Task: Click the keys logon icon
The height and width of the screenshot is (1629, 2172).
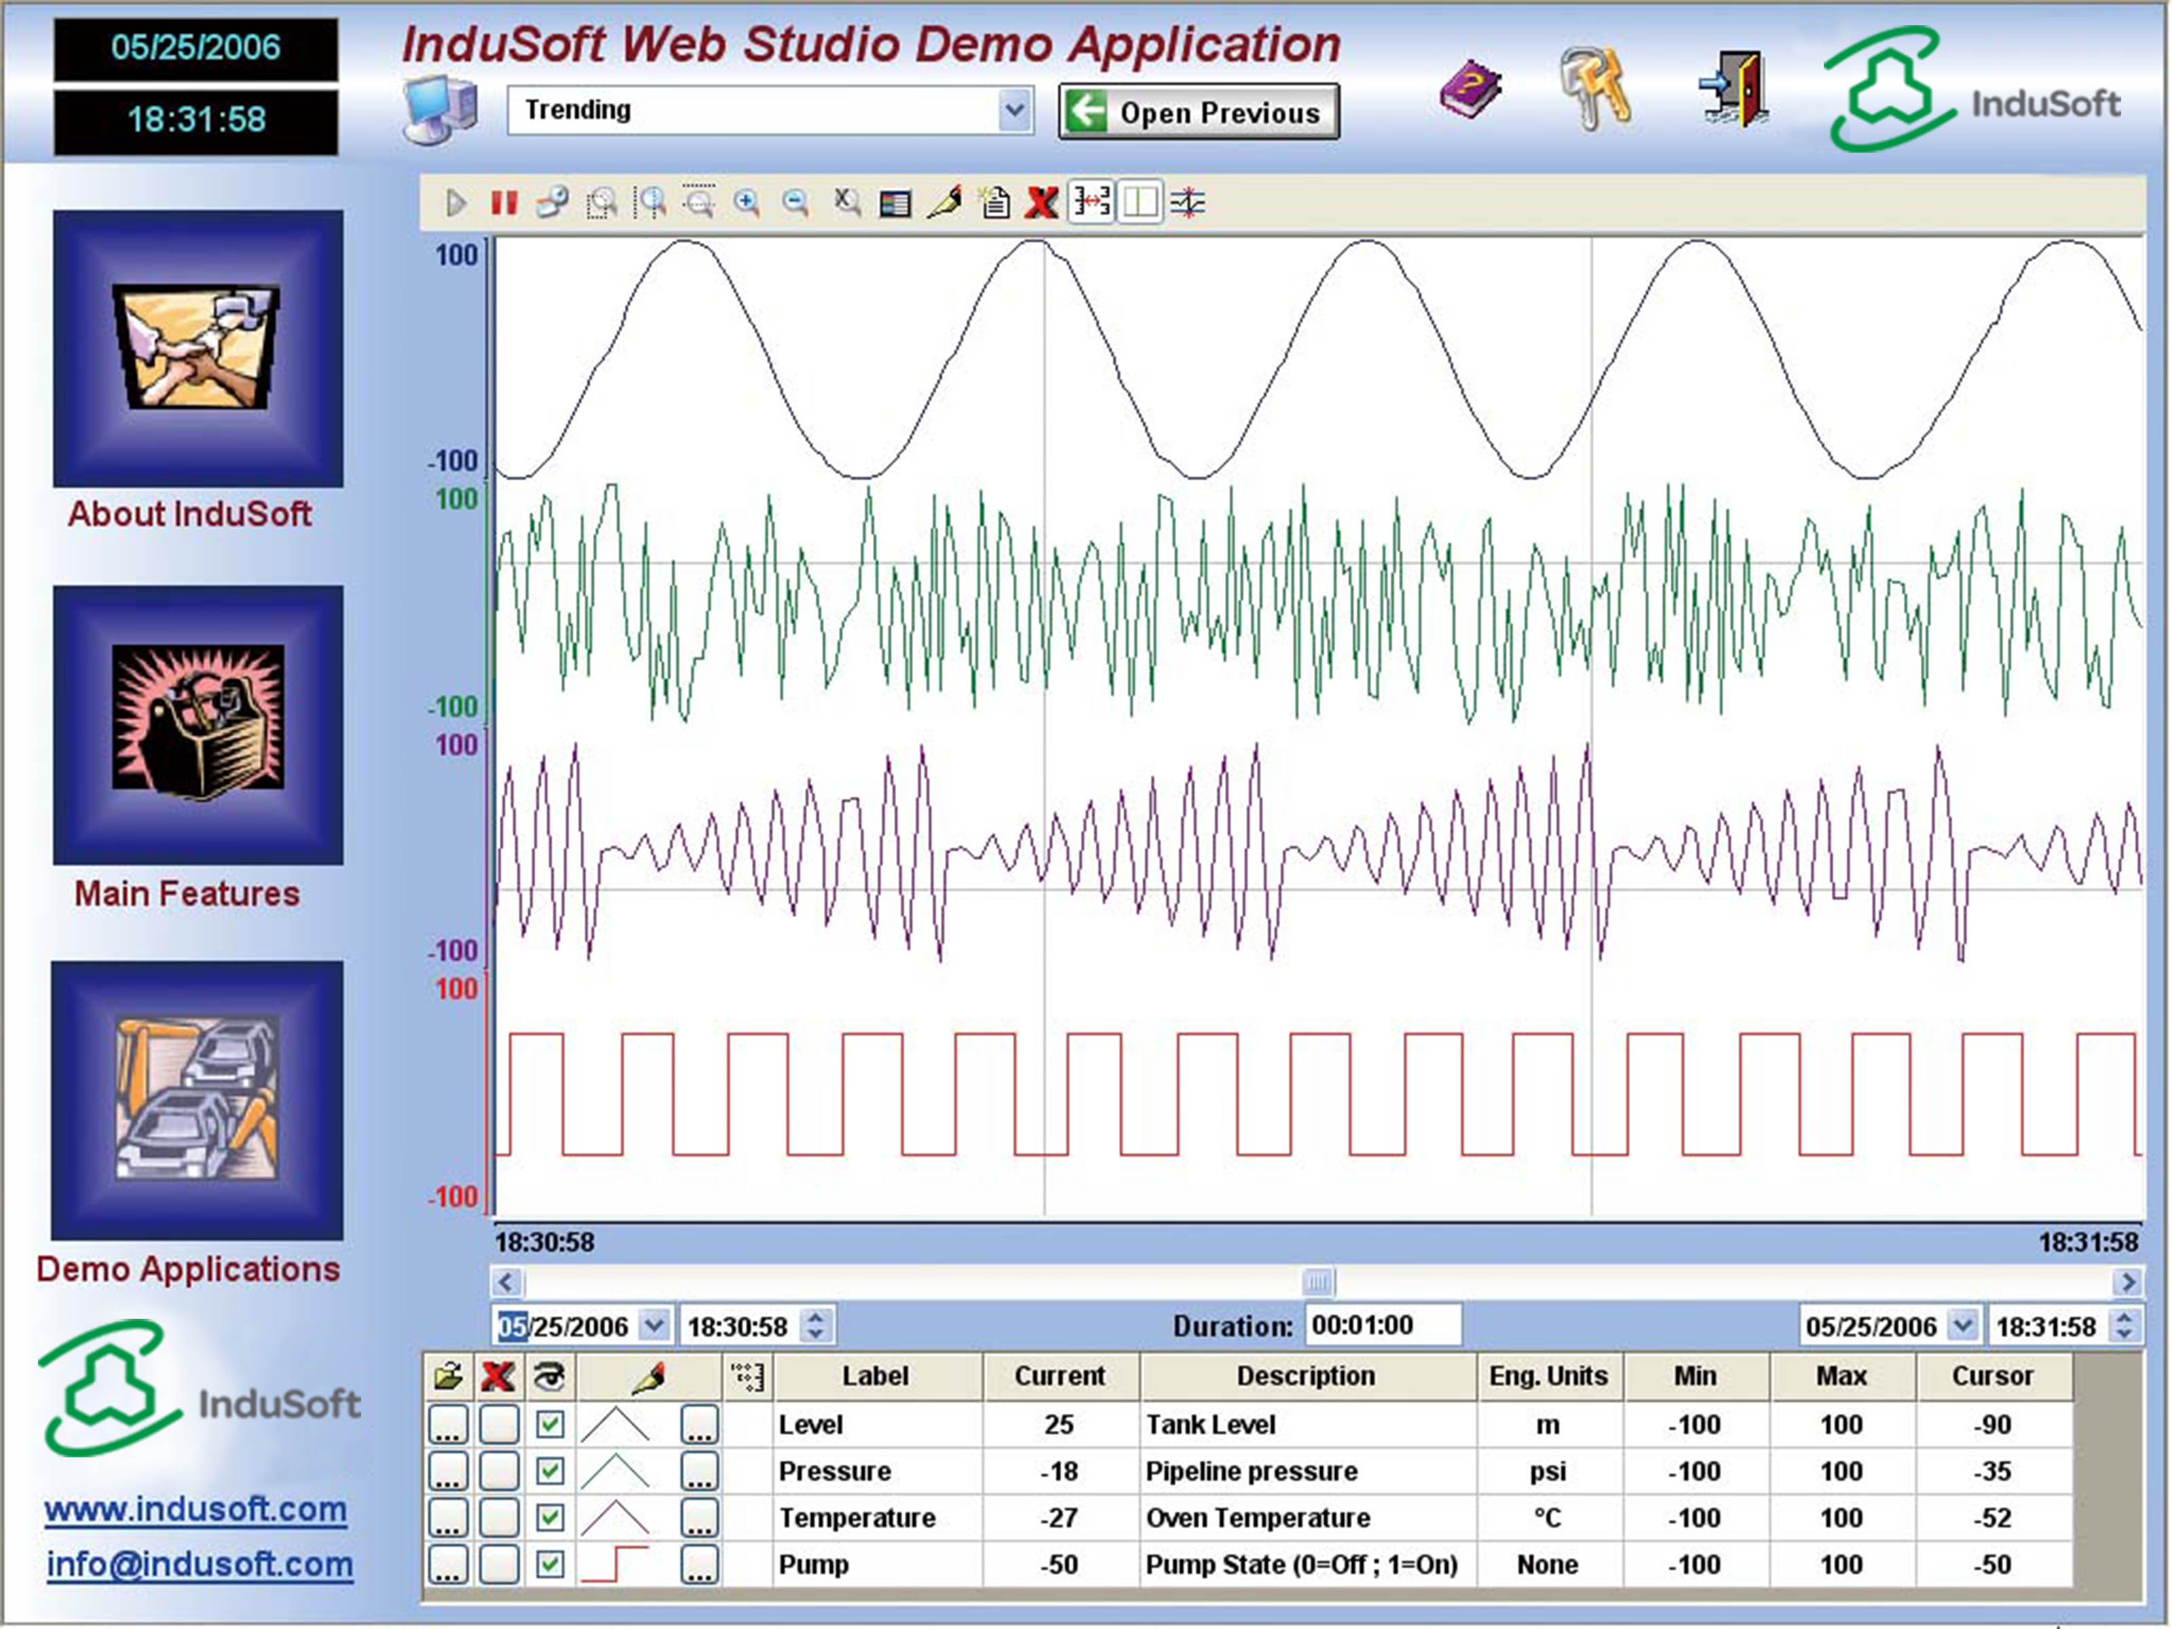Action: 1596,90
